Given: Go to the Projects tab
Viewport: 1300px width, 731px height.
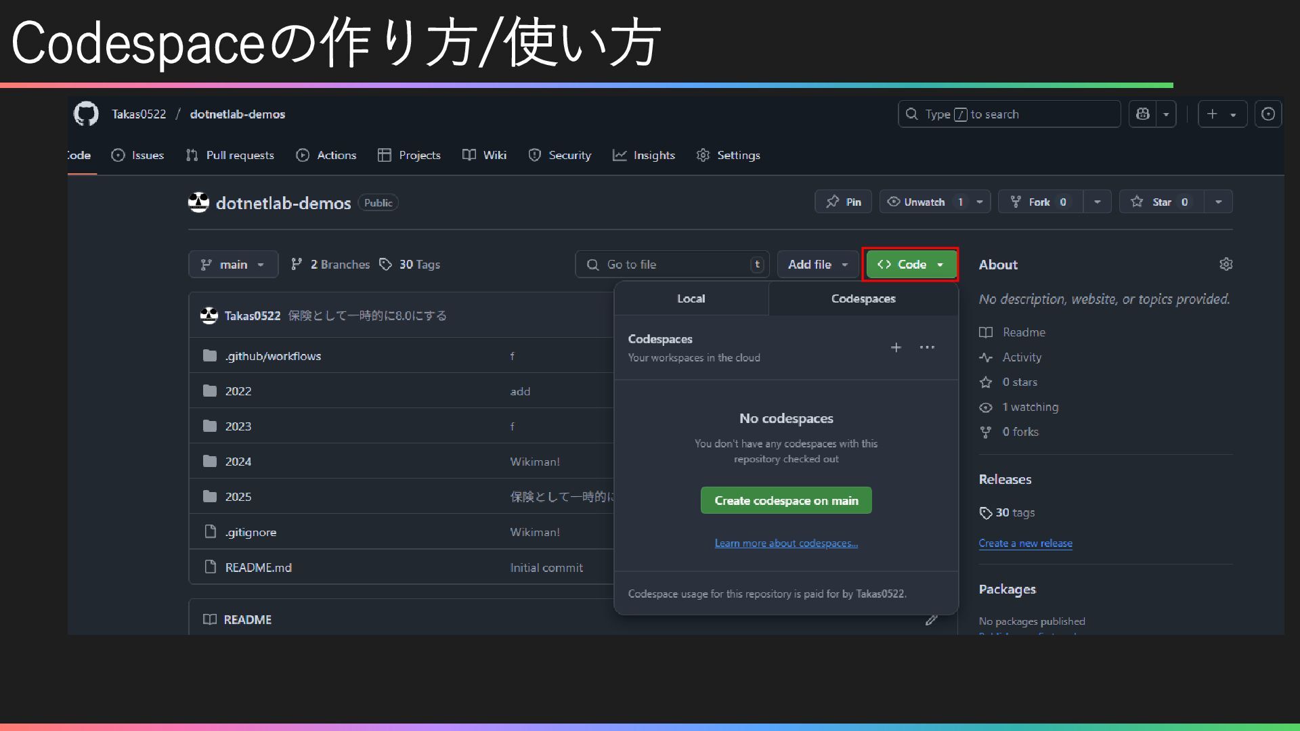Looking at the screenshot, I should 409,155.
